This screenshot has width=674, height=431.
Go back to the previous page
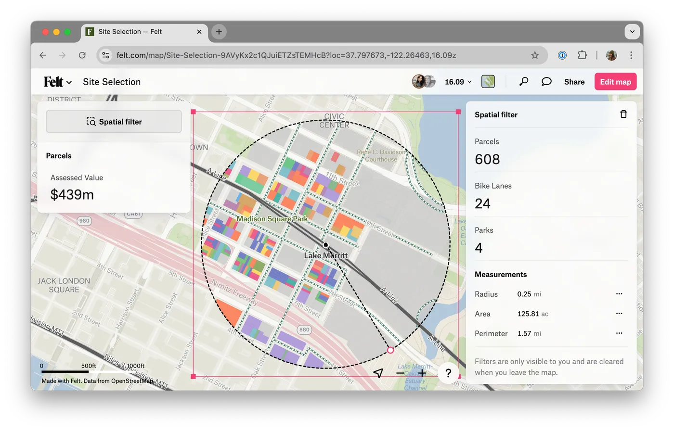pos(43,55)
